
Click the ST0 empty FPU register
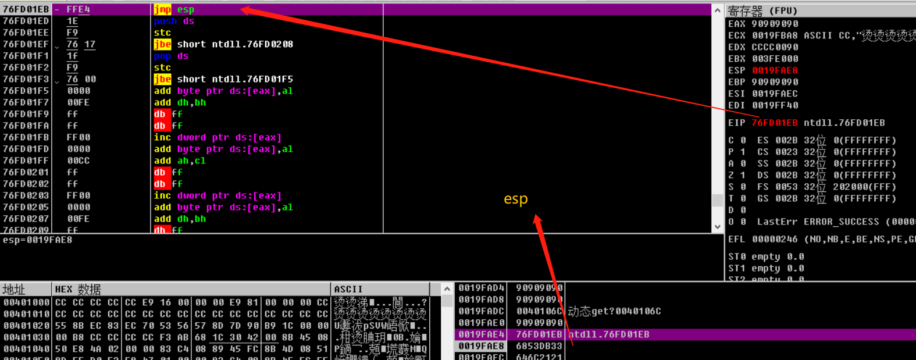pos(766,256)
